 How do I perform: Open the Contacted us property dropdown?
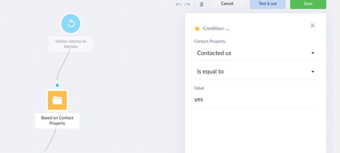[256, 53]
